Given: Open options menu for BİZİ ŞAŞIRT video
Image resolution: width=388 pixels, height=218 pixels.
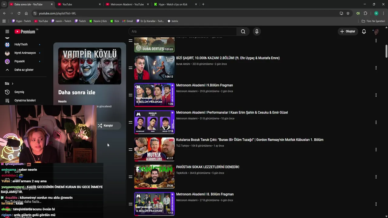Looking at the screenshot, I should [x=376, y=68].
